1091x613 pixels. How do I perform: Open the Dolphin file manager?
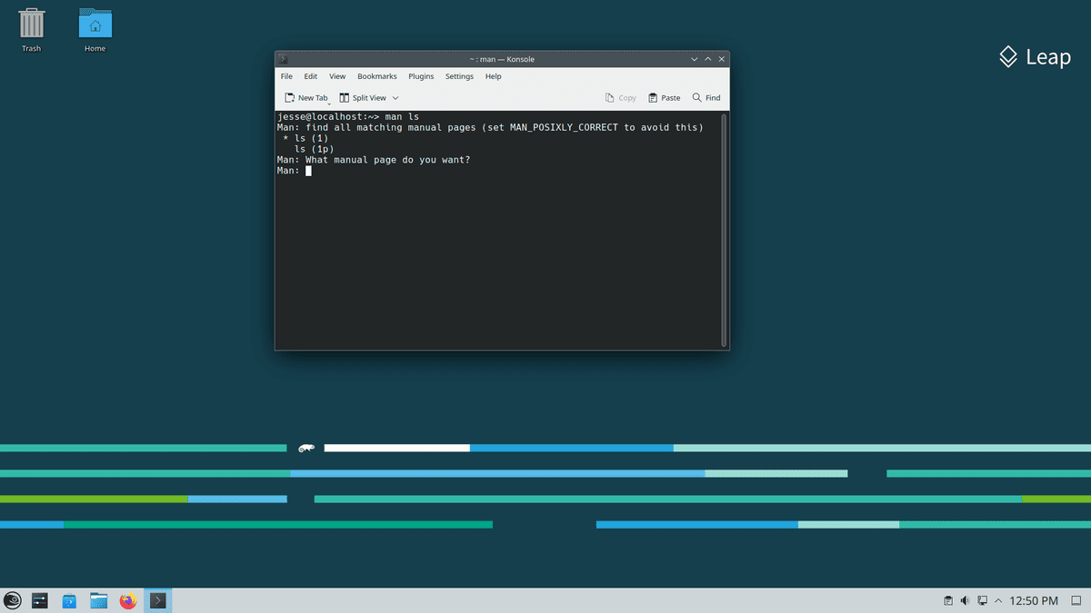click(x=98, y=600)
